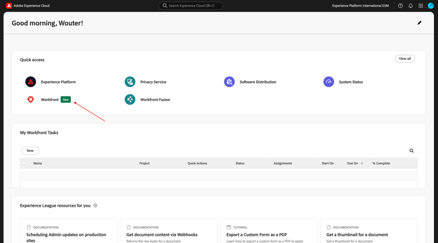Sort by the % Complete column header
438x243 pixels.
pos(381,163)
